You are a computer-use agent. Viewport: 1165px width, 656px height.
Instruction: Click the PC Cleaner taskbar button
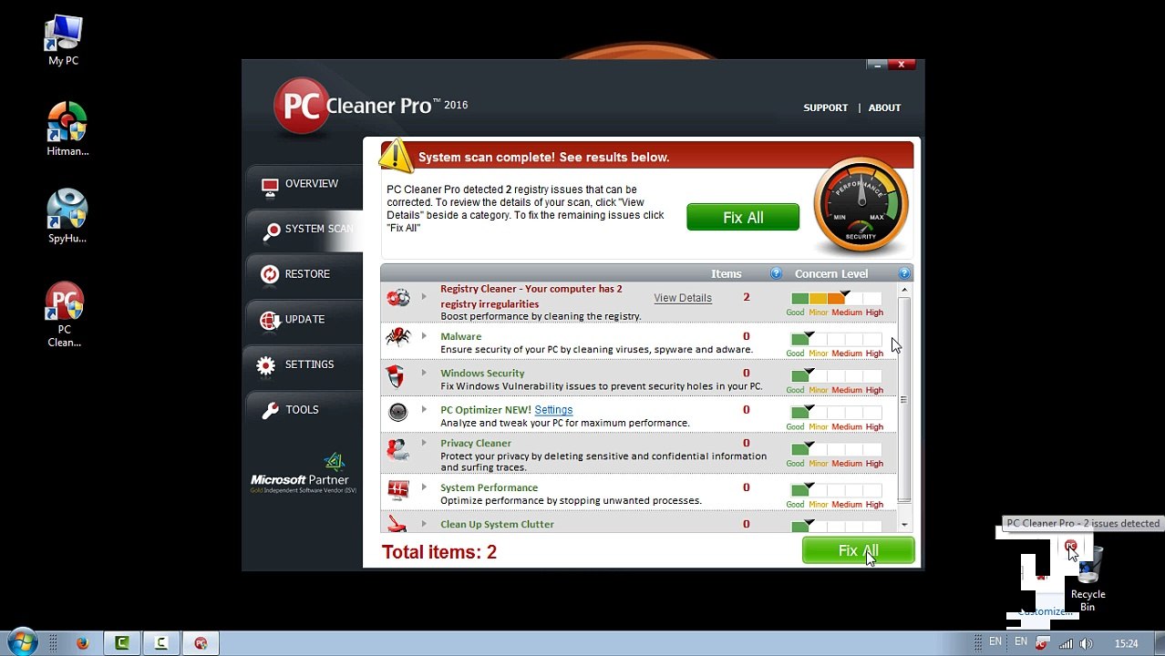coord(201,643)
